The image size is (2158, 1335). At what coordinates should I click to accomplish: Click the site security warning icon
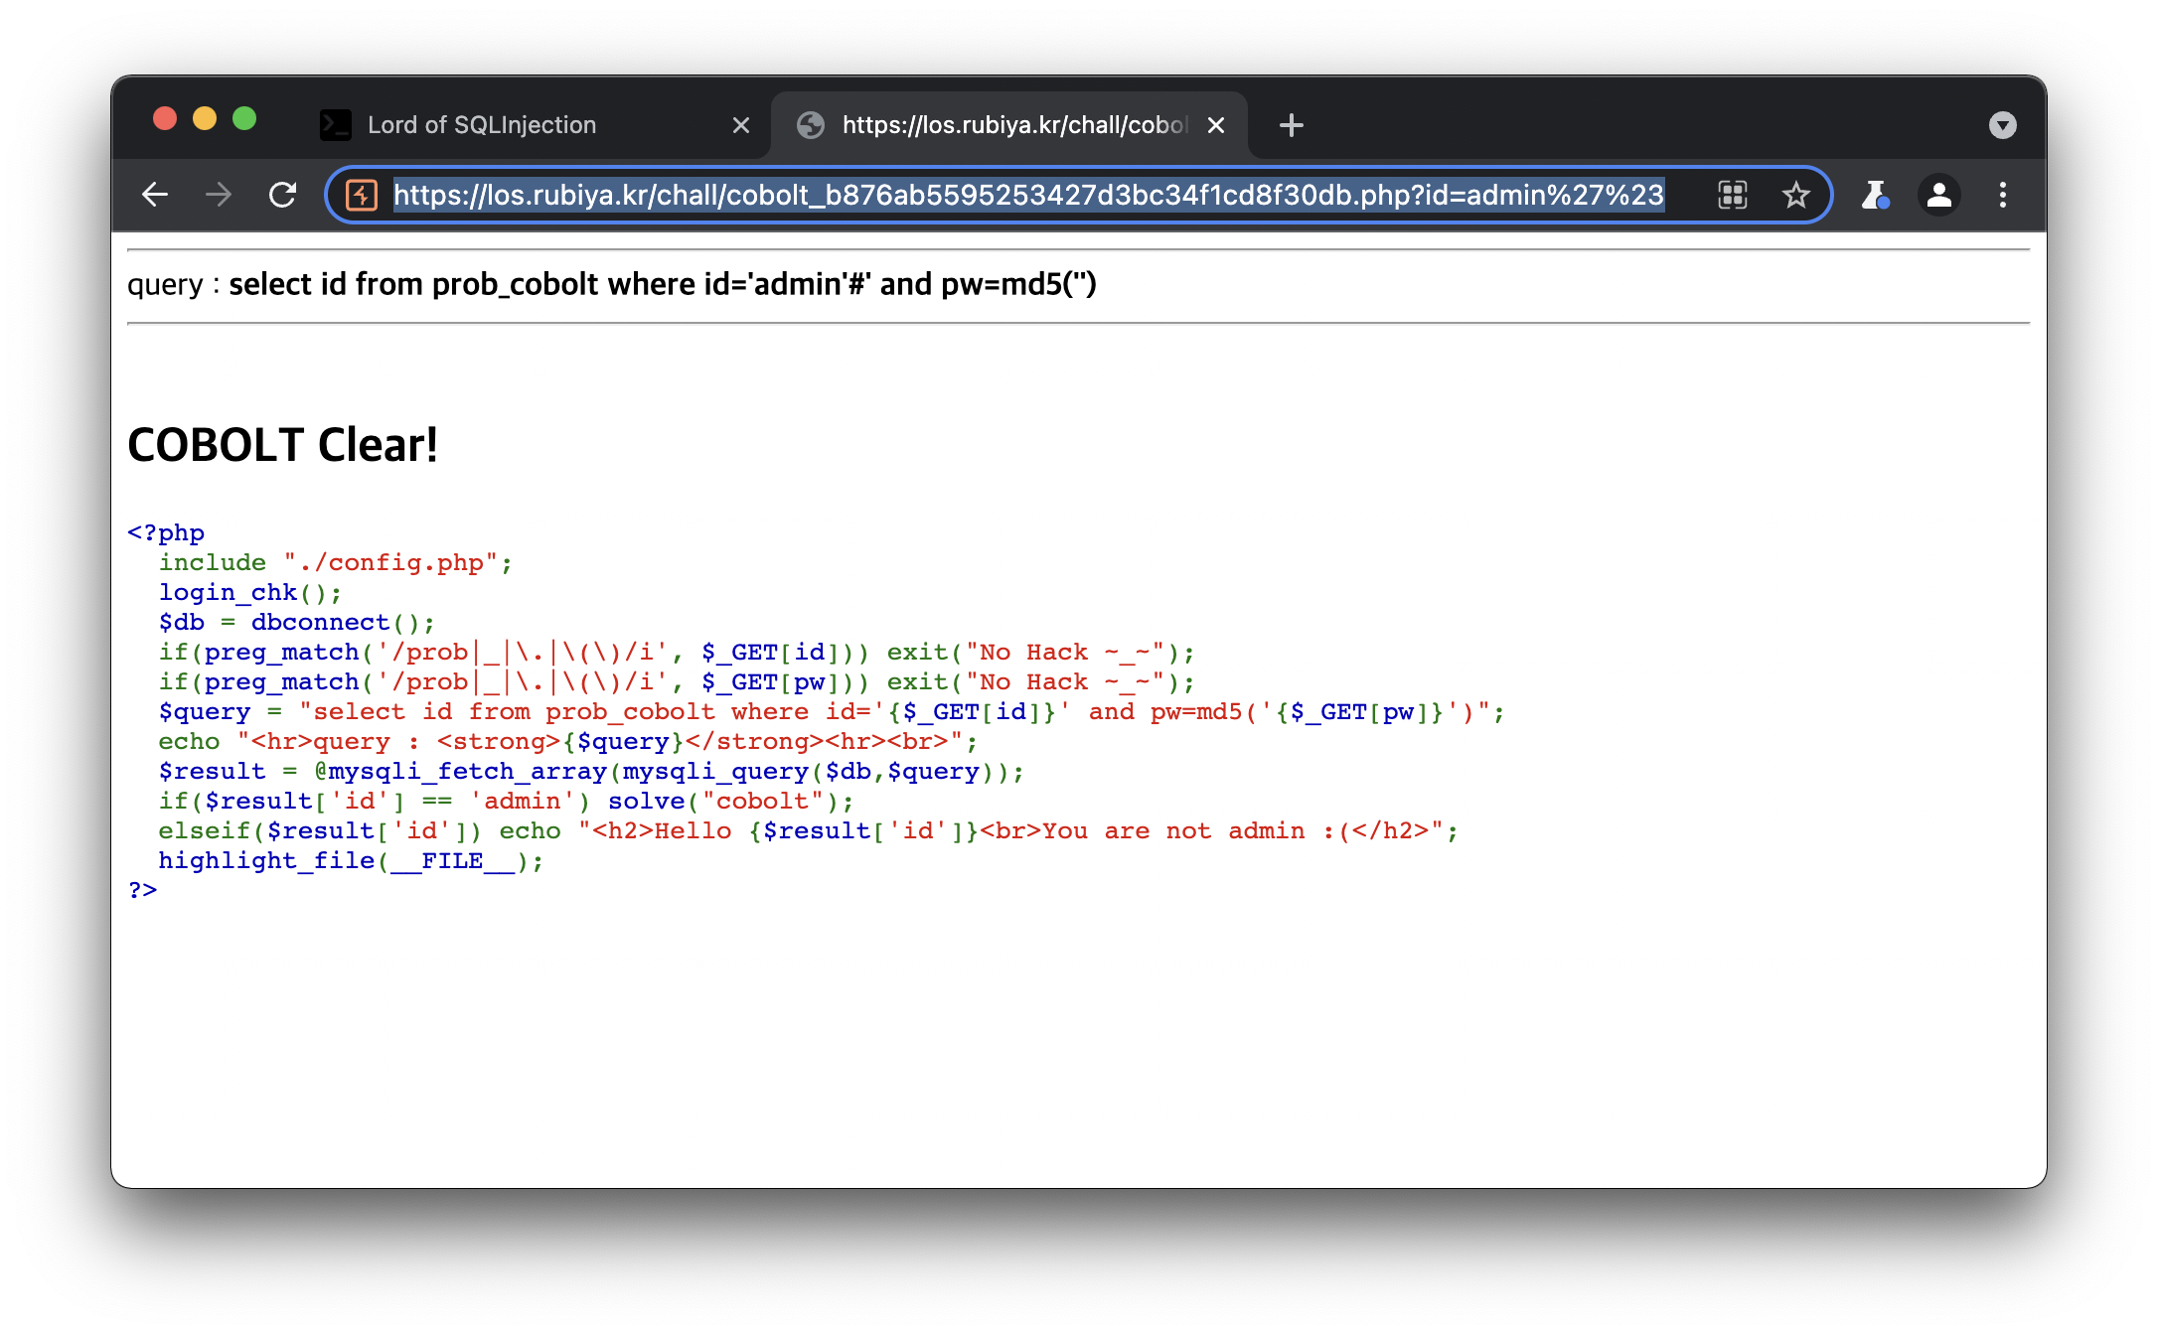[x=362, y=195]
